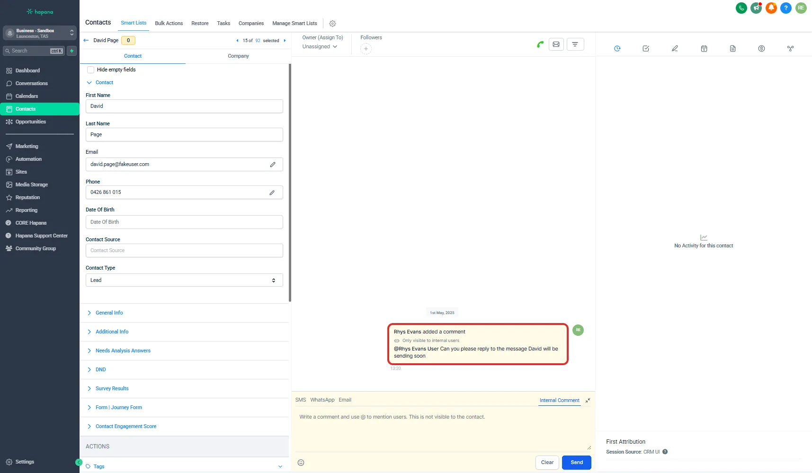This screenshot has height=473, width=812.
Task: Open Bulk Actions in the top menu
Action: [169, 24]
